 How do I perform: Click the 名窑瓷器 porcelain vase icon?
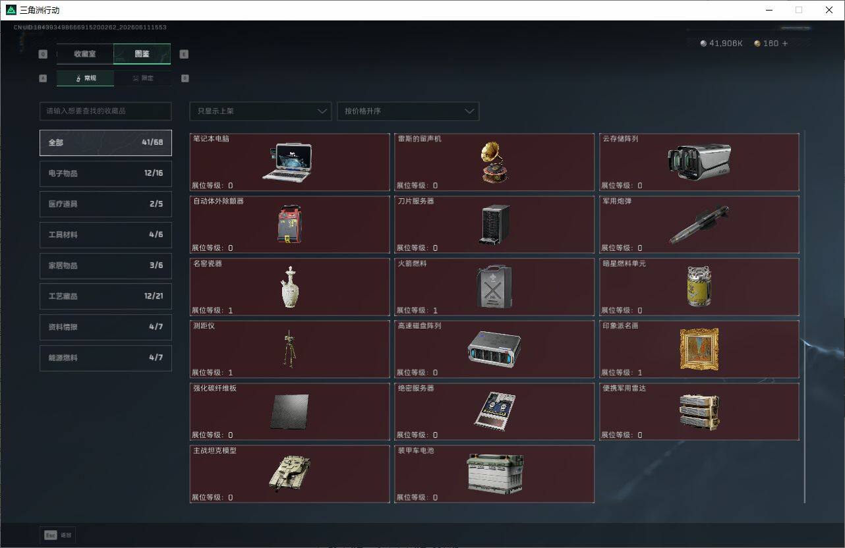pos(289,287)
